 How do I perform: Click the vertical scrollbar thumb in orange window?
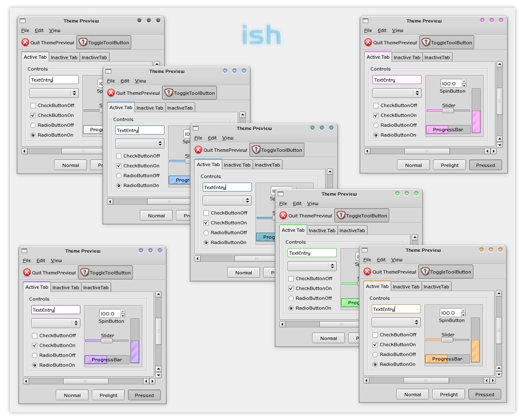coord(499,331)
